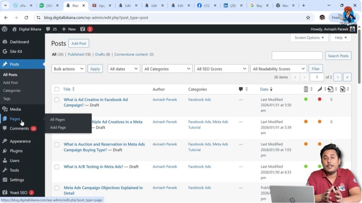
Task: Tick the select-all posts checkbox
Action: click(57, 89)
